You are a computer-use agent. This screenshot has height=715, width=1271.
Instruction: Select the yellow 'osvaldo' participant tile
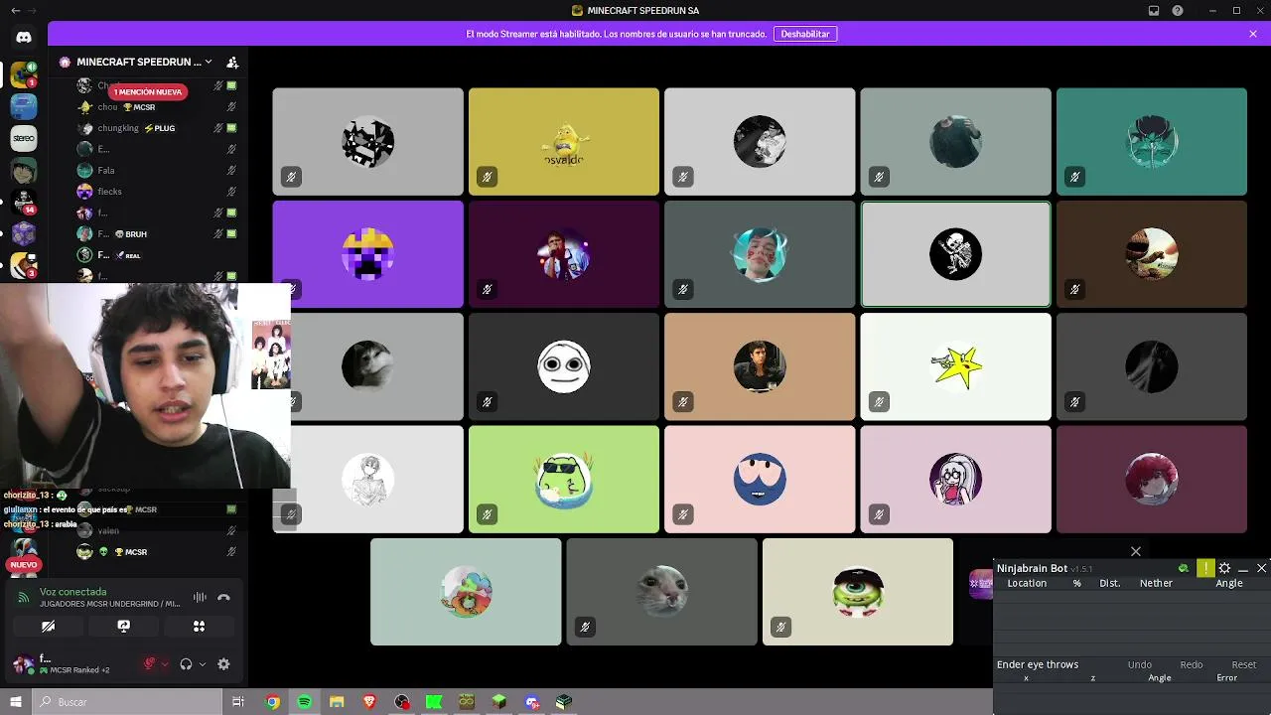point(564,142)
